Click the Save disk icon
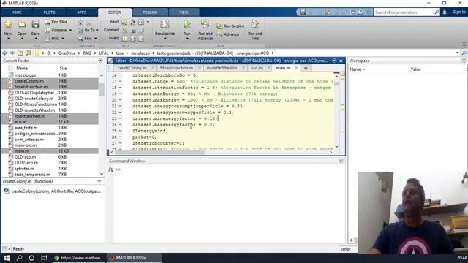 (36, 24)
